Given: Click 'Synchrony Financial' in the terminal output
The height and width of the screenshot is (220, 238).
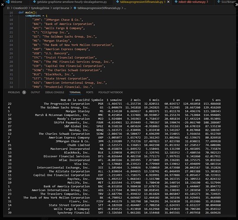Looking at the screenshot, I should click(x=73, y=213).
